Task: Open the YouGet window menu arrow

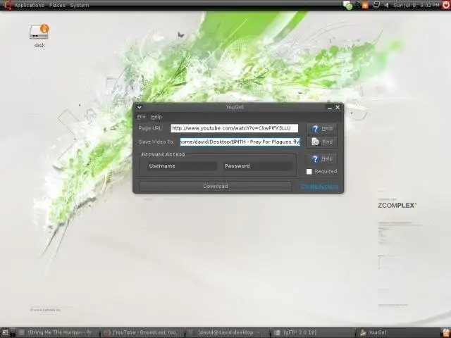Action: tap(140, 107)
